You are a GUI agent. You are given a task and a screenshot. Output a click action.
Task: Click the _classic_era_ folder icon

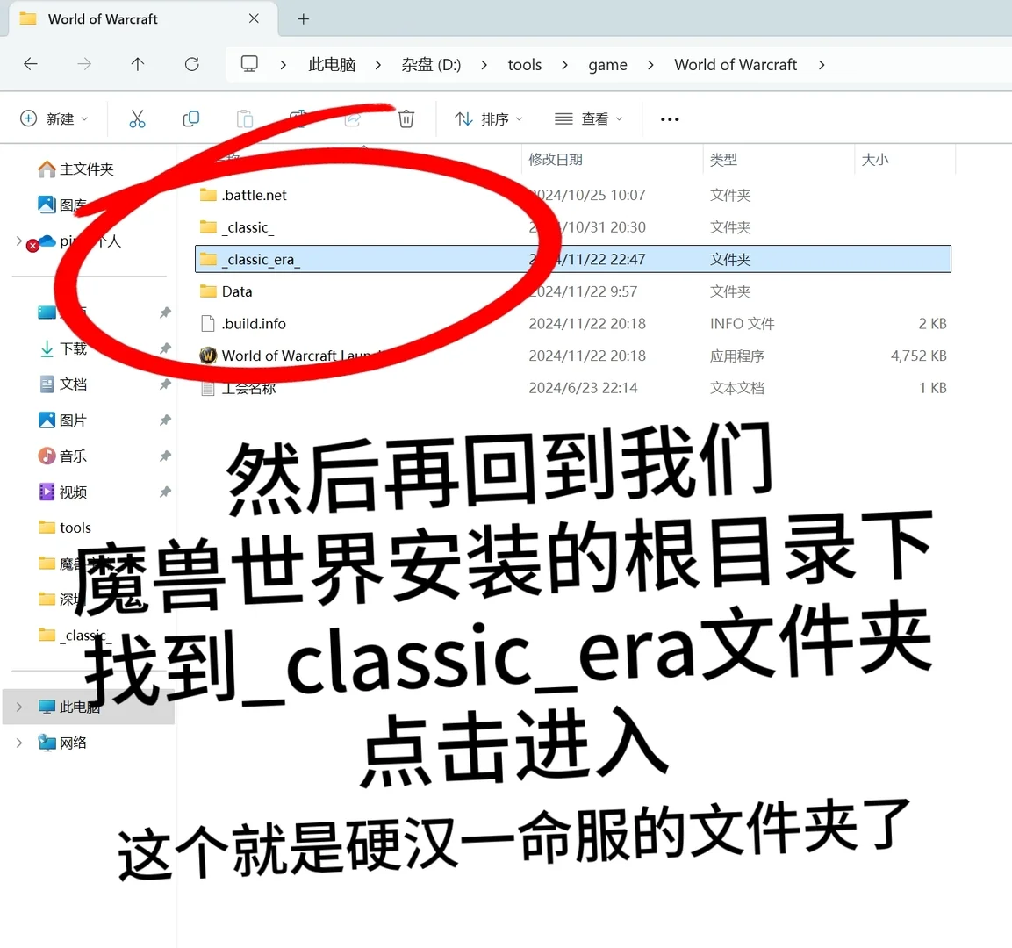[x=208, y=259]
